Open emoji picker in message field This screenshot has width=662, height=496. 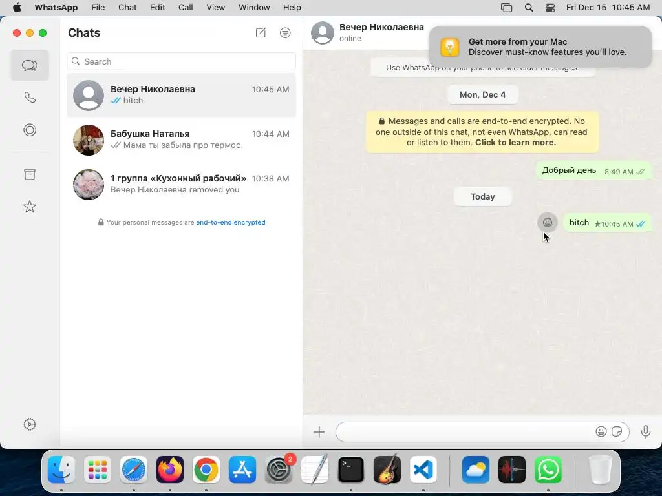pyautogui.click(x=601, y=431)
